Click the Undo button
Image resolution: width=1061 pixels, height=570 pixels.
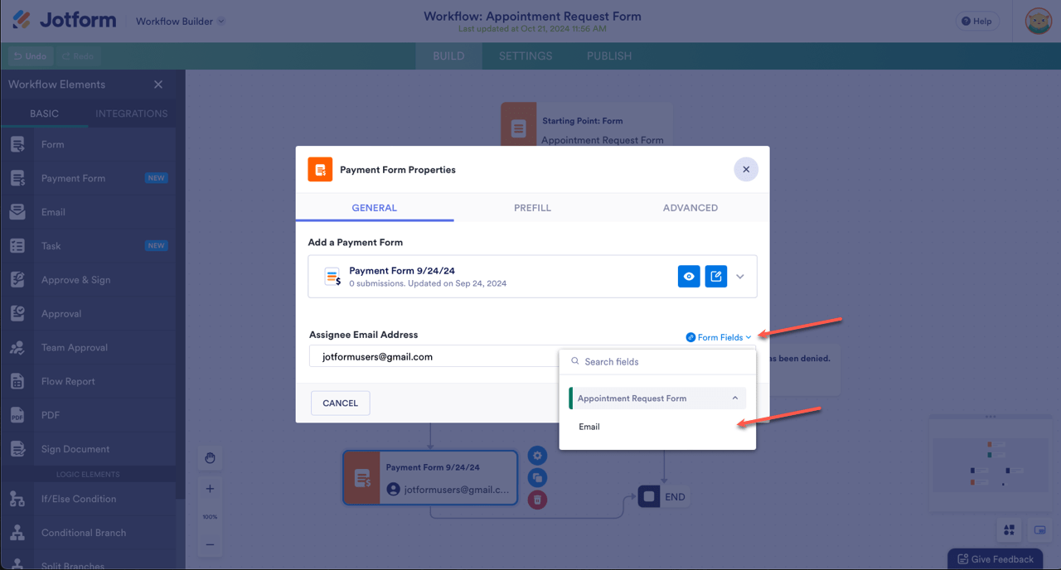tap(30, 56)
